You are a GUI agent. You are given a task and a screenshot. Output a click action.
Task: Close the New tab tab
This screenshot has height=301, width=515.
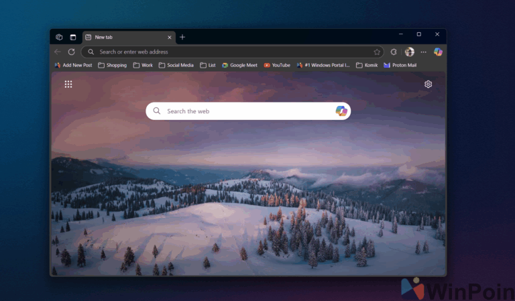click(x=170, y=38)
